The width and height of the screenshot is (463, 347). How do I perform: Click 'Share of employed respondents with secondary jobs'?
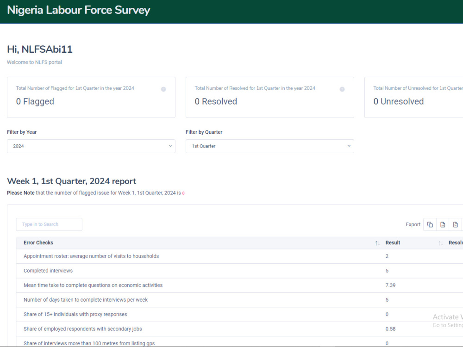pos(83,328)
